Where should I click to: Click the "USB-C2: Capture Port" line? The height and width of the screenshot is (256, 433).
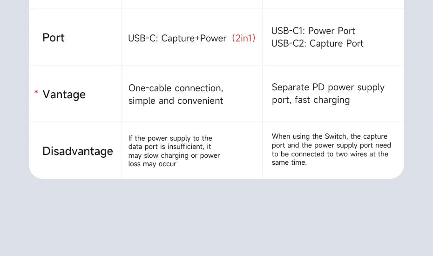(317, 44)
